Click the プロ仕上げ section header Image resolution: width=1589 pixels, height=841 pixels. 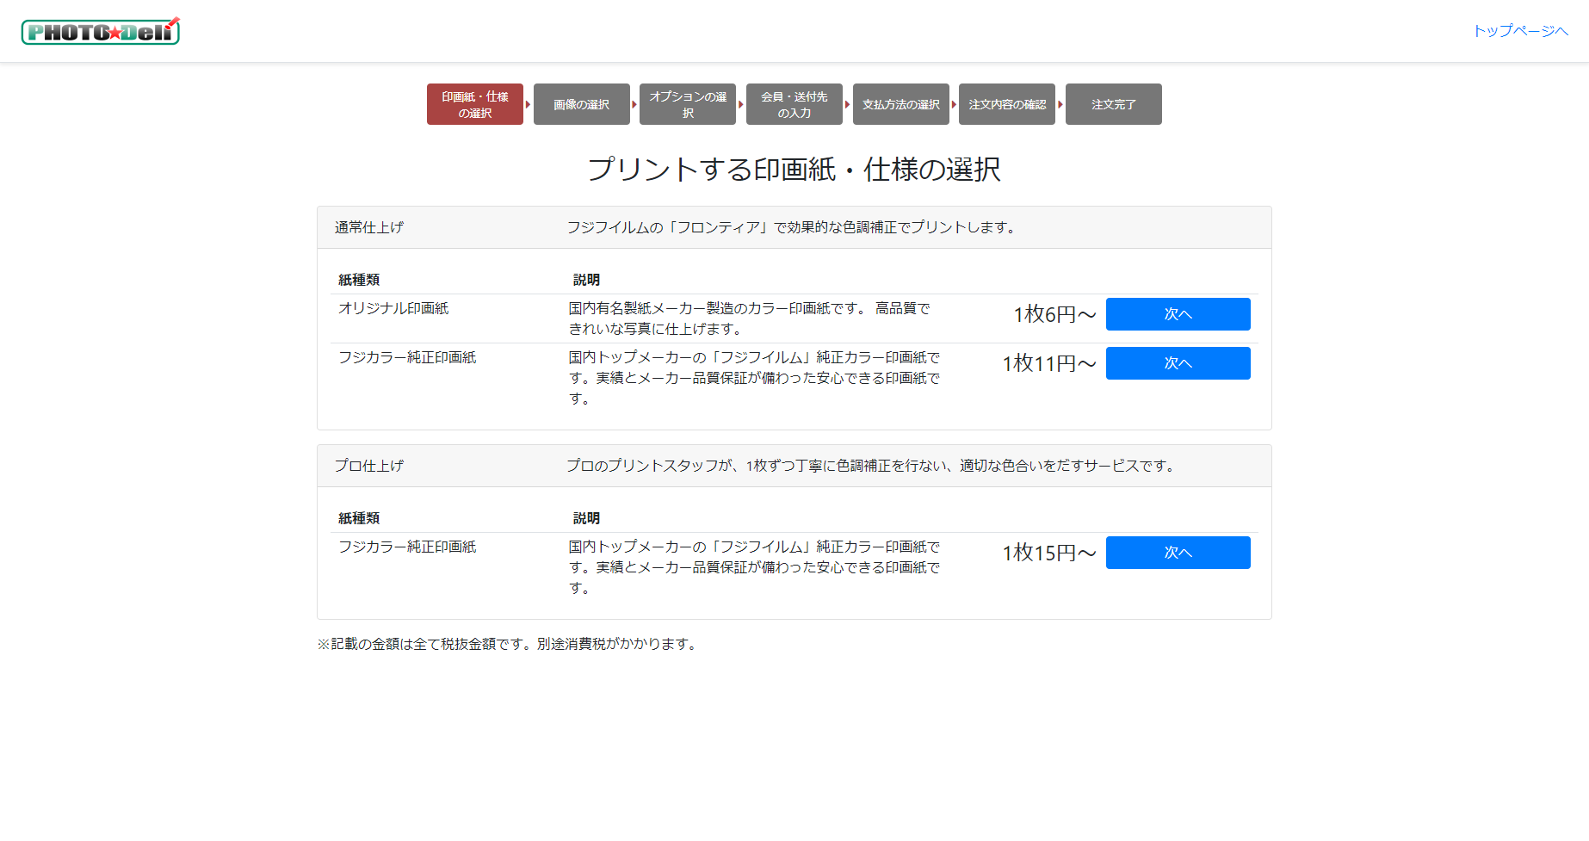tap(369, 466)
